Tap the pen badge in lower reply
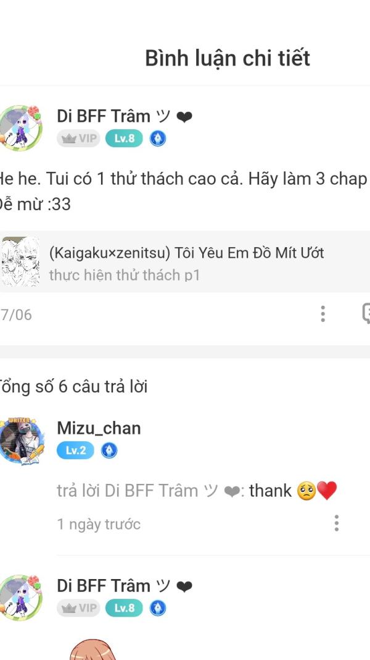This screenshot has width=370, height=660. (x=158, y=608)
